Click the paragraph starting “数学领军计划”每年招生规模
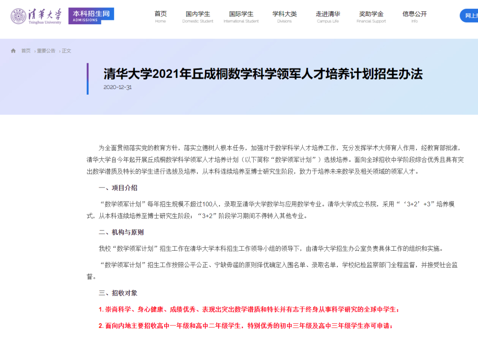This screenshot has width=478, height=337. [x=271, y=210]
